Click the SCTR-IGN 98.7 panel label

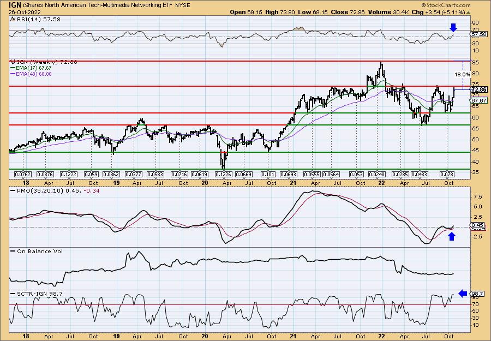[x=37, y=294]
